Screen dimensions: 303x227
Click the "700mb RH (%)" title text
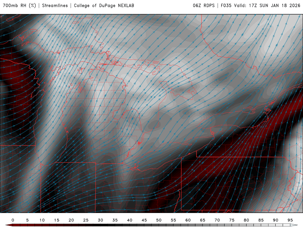pyautogui.click(x=20, y=5)
